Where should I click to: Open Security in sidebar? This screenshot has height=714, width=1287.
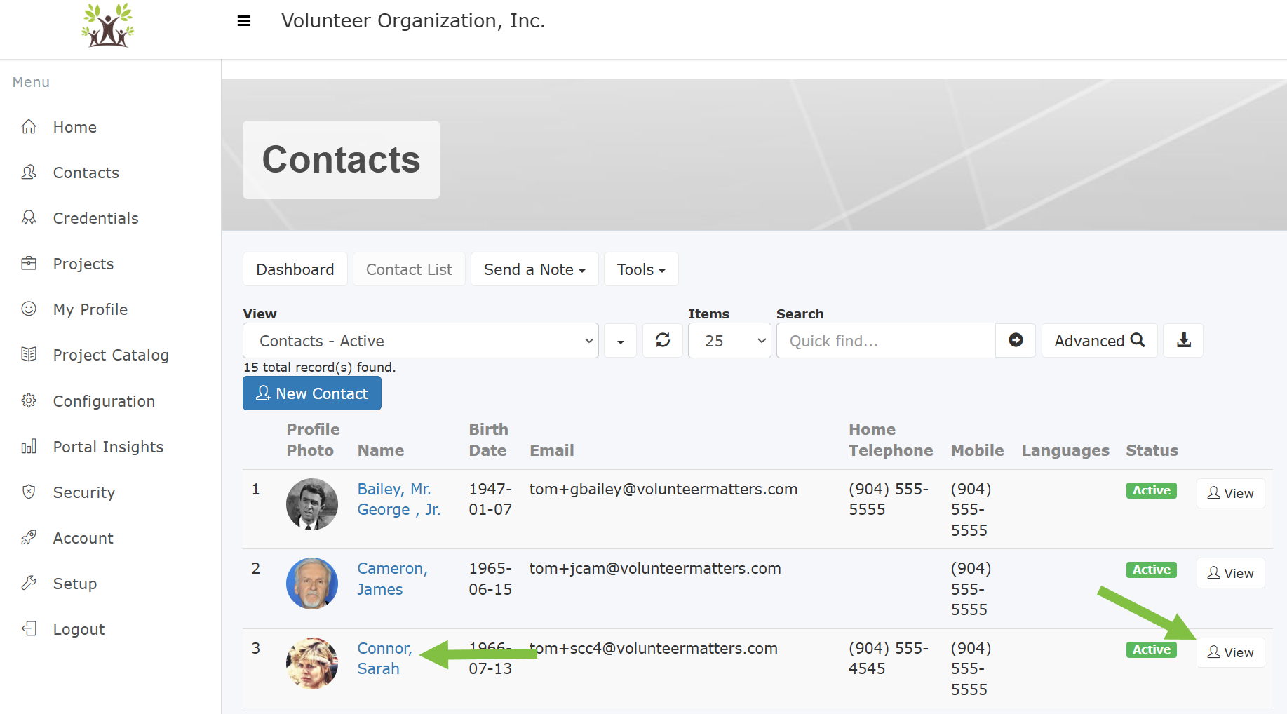84,492
